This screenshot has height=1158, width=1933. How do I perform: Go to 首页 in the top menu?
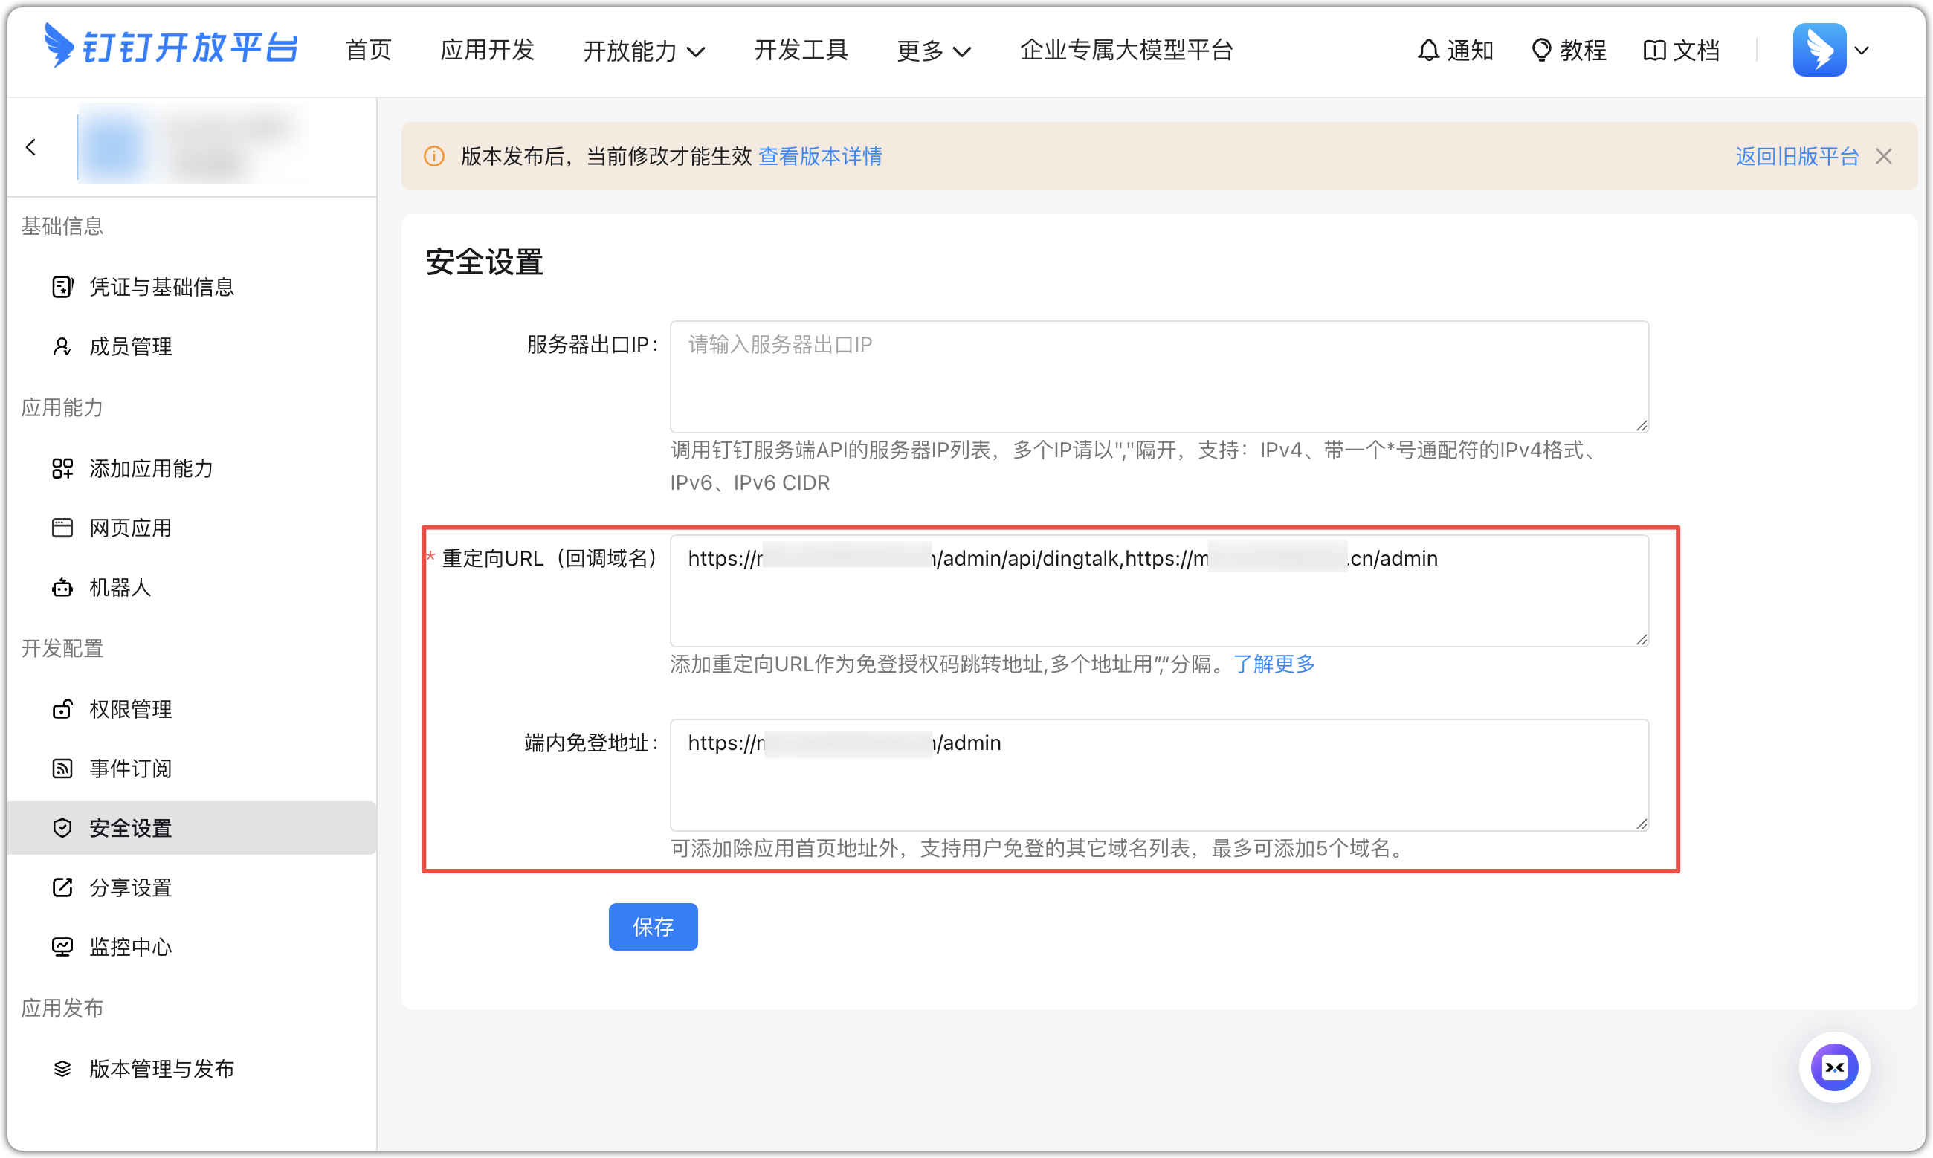pyautogui.click(x=367, y=50)
